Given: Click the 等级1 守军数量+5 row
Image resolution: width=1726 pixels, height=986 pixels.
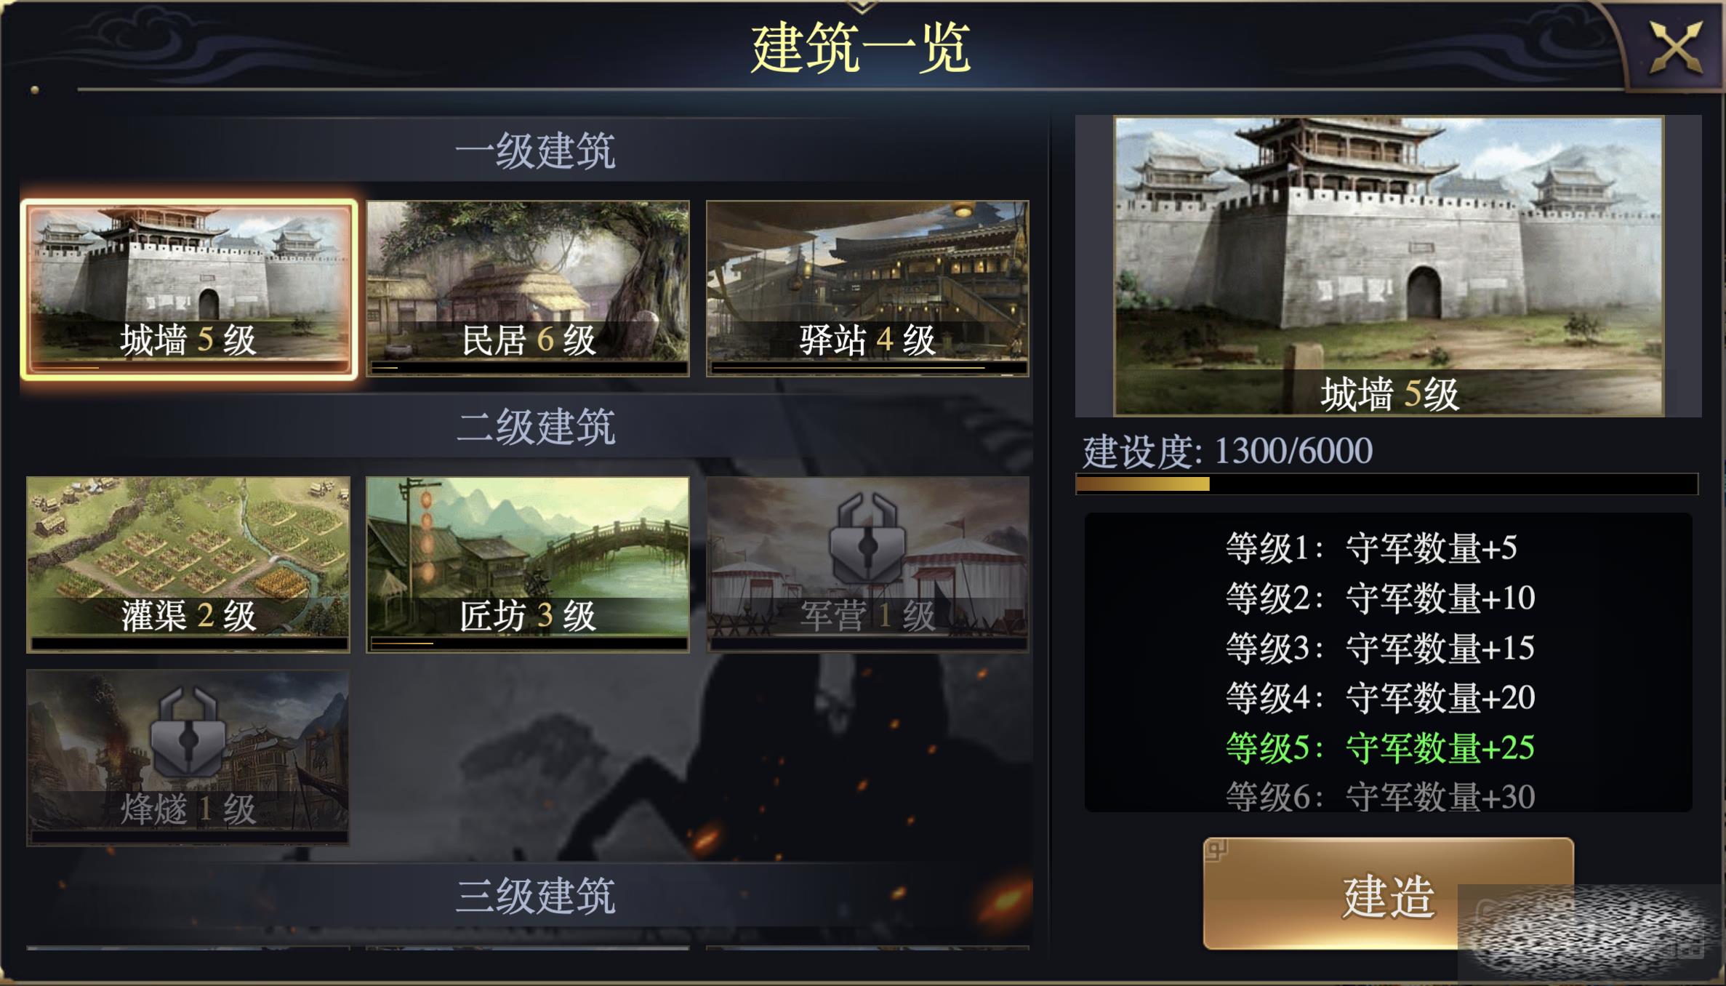Looking at the screenshot, I should pyautogui.click(x=1371, y=548).
